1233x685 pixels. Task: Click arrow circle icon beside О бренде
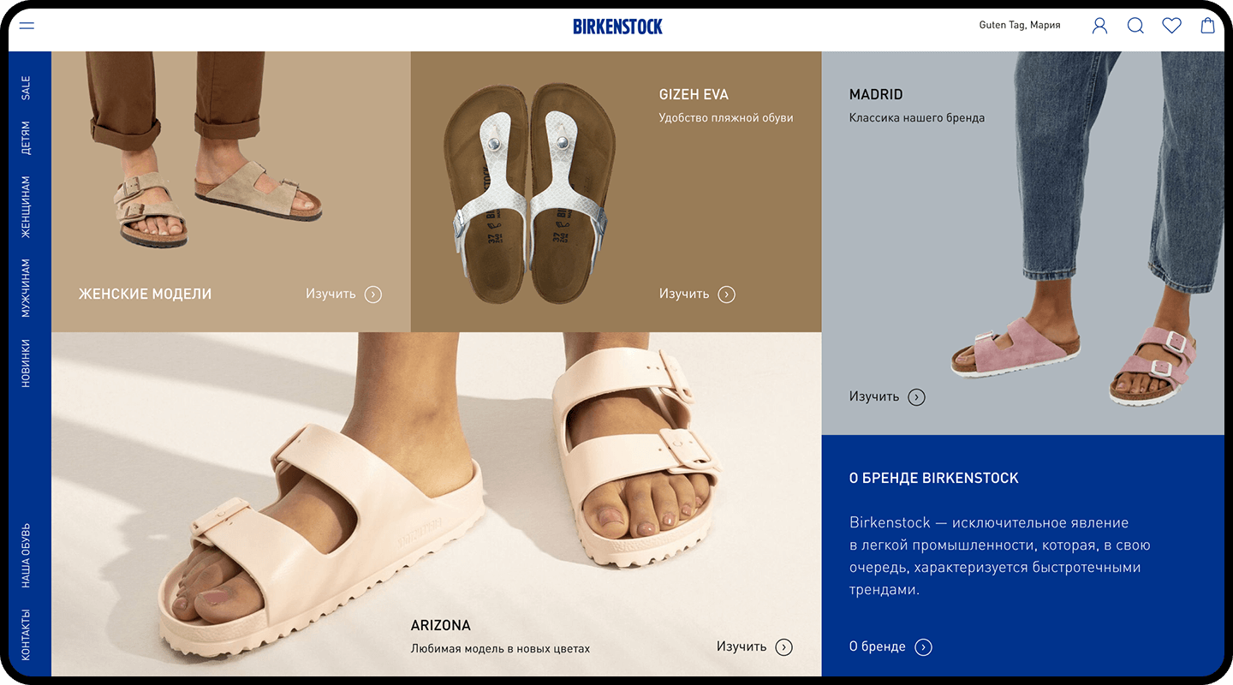pos(923,647)
